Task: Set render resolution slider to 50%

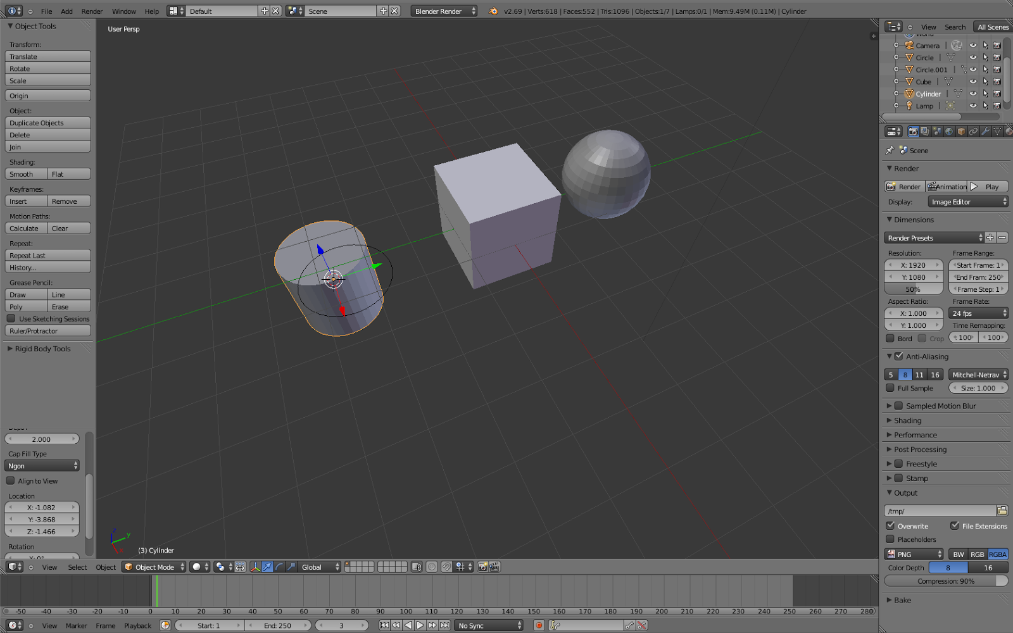Action: 912,289
